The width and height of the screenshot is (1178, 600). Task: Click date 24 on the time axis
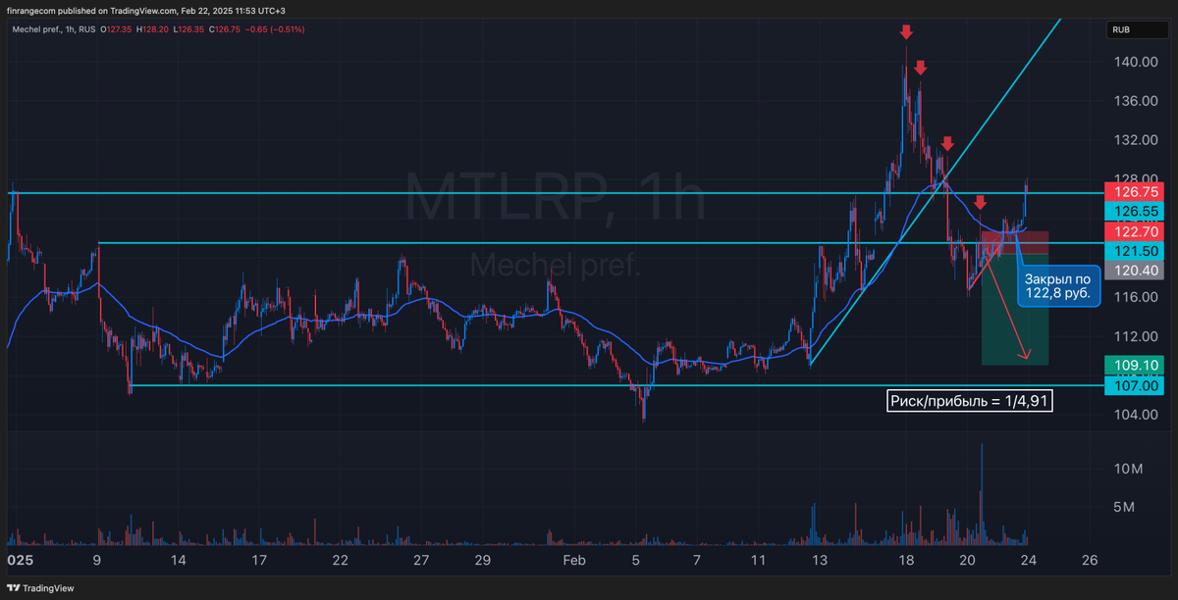click(x=1028, y=561)
